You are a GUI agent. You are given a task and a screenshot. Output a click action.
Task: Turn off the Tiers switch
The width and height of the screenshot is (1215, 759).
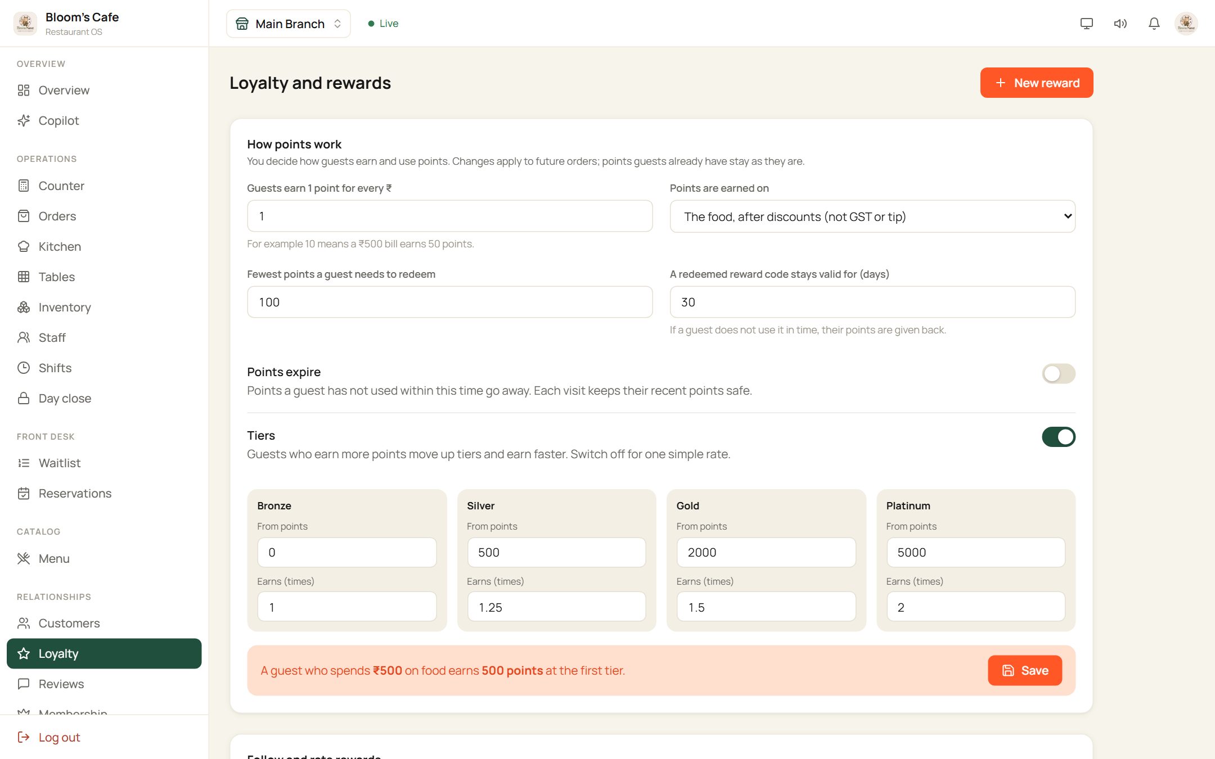pyautogui.click(x=1059, y=437)
